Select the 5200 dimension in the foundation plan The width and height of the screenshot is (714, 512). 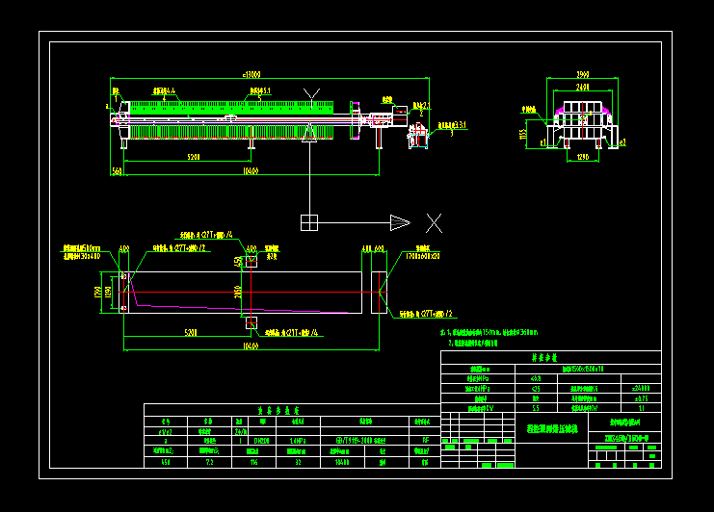click(x=191, y=332)
